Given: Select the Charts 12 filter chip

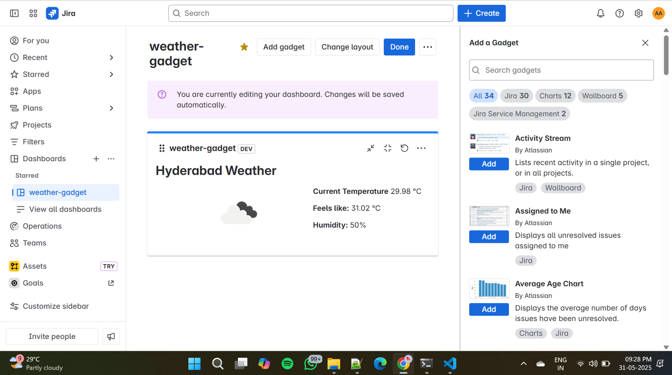Looking at the screenshot, I should 555,96.
